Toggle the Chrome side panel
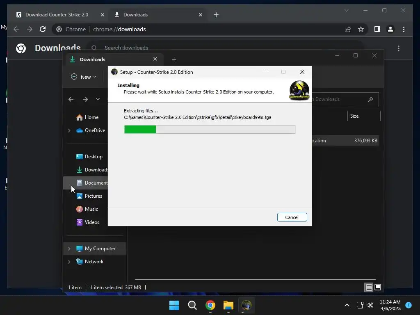The width and height of the screenshot is (420, 315). tap(377, 29)
